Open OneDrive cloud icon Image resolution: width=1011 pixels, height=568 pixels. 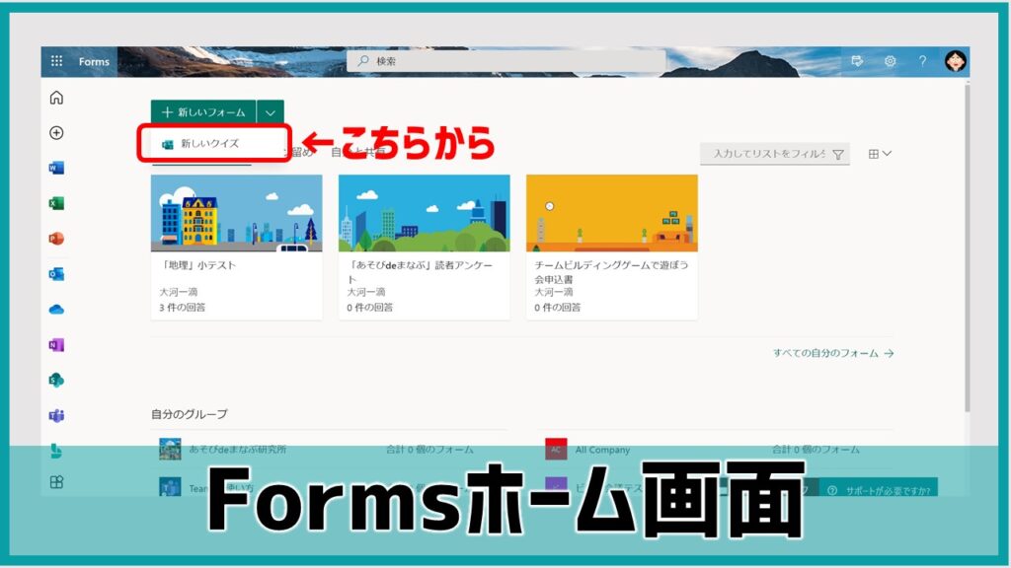coord(56,310)
